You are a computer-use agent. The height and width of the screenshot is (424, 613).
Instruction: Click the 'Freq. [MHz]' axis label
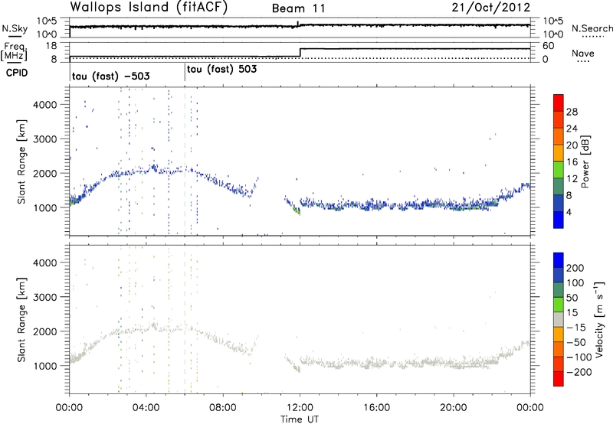point(14,52)
